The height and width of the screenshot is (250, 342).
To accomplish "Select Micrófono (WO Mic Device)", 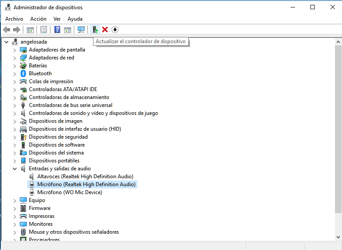I will tap(69, 192).
